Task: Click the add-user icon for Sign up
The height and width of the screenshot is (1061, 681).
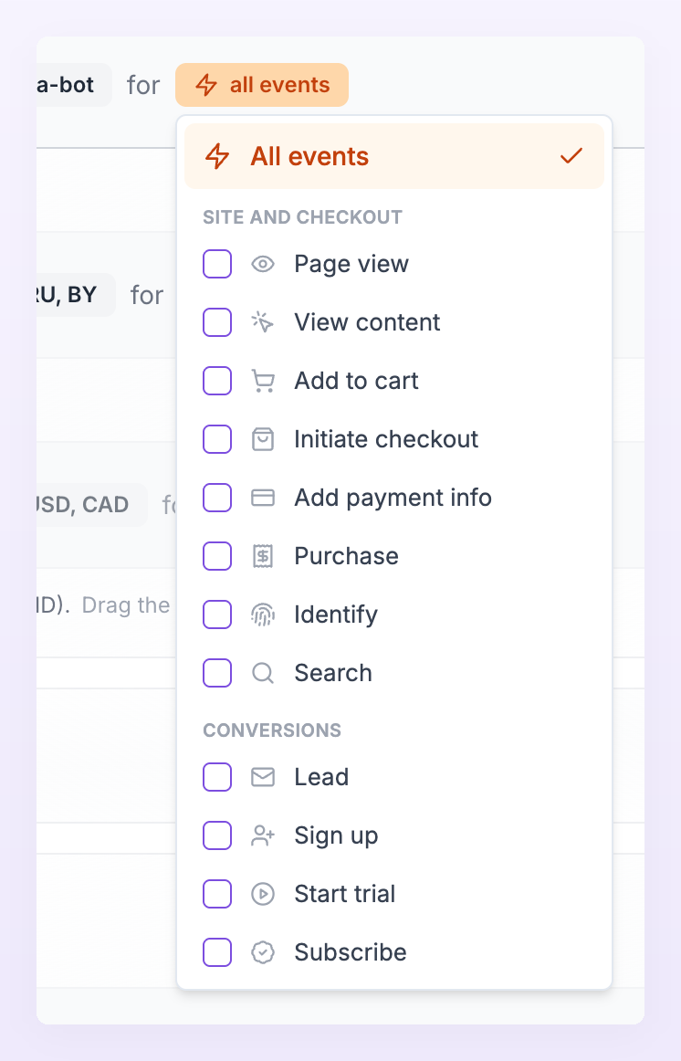Action: pos(262,835)
